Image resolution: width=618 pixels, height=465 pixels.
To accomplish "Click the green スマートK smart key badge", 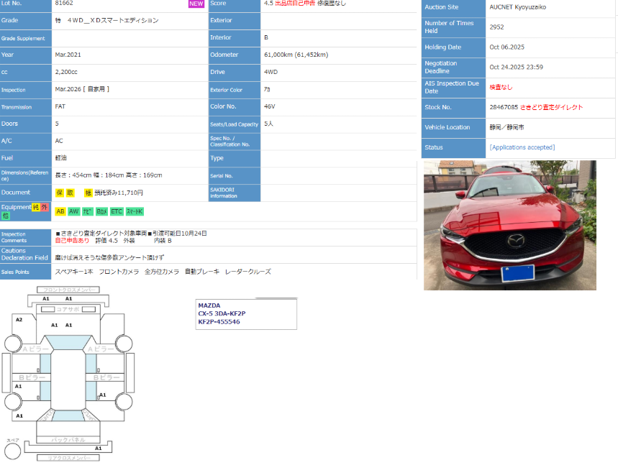I will tap(135, 211).
